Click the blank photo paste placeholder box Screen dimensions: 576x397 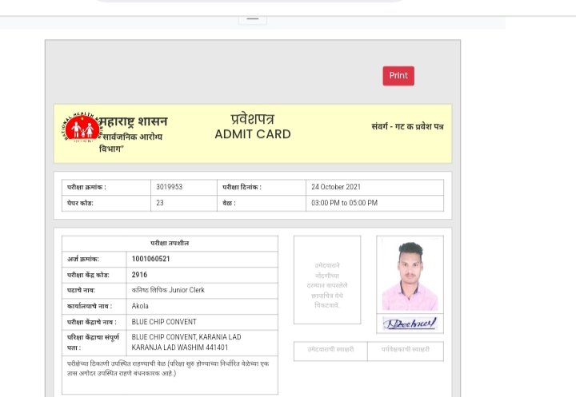(327, 280)
